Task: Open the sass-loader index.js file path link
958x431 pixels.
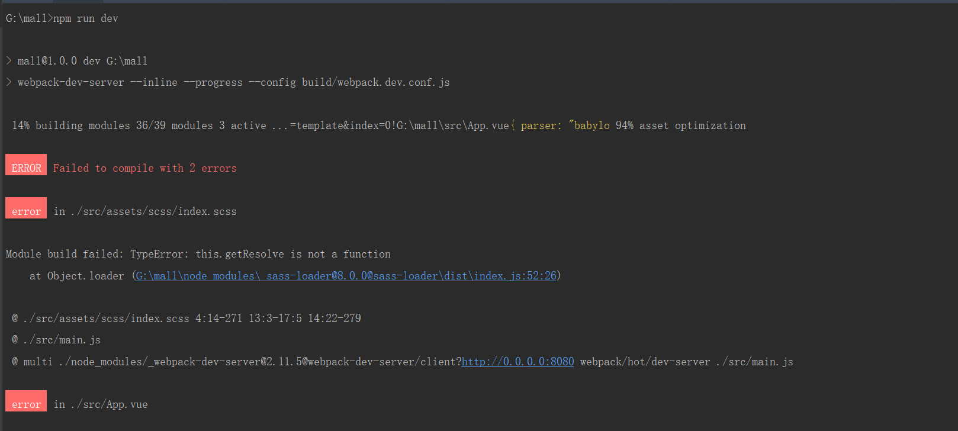Action: tap(346, 275)
